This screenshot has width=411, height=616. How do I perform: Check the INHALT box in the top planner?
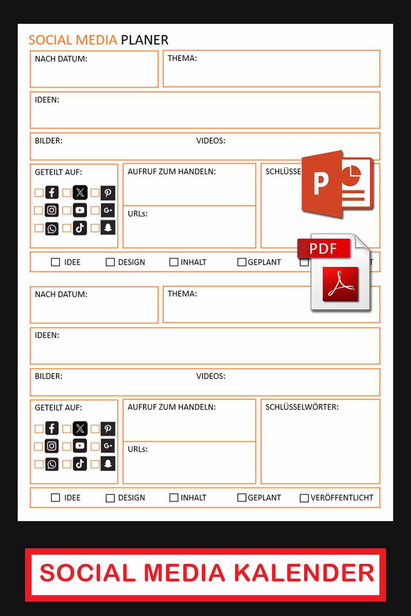[x=174, y=262]
